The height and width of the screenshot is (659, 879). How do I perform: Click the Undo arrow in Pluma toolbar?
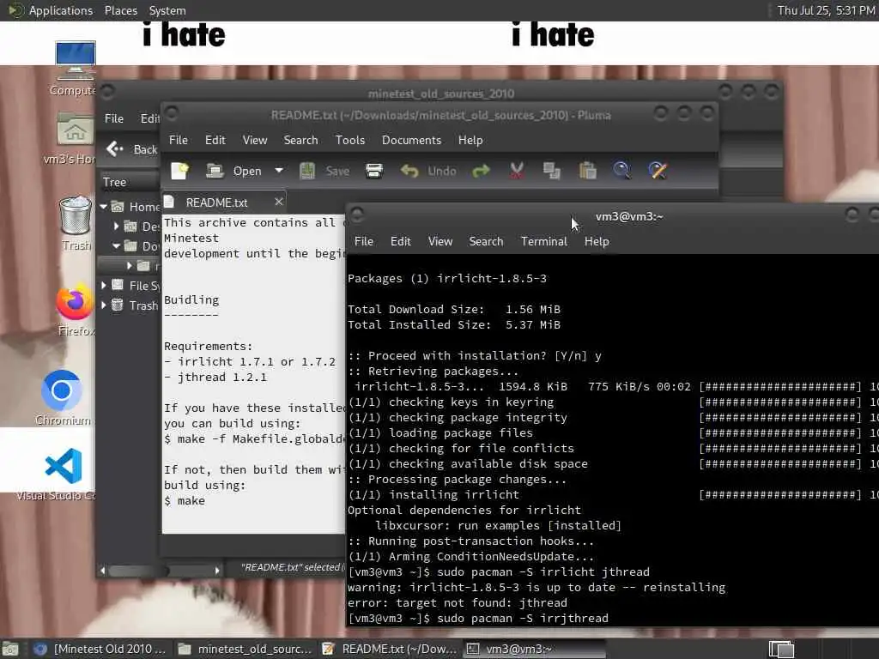[x=409, y=171]
